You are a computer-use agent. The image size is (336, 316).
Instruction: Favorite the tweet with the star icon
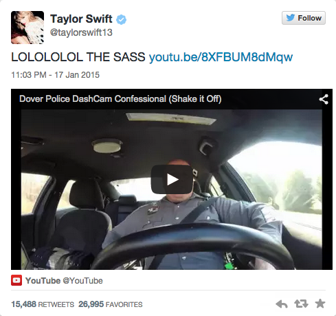click(320, 304)
